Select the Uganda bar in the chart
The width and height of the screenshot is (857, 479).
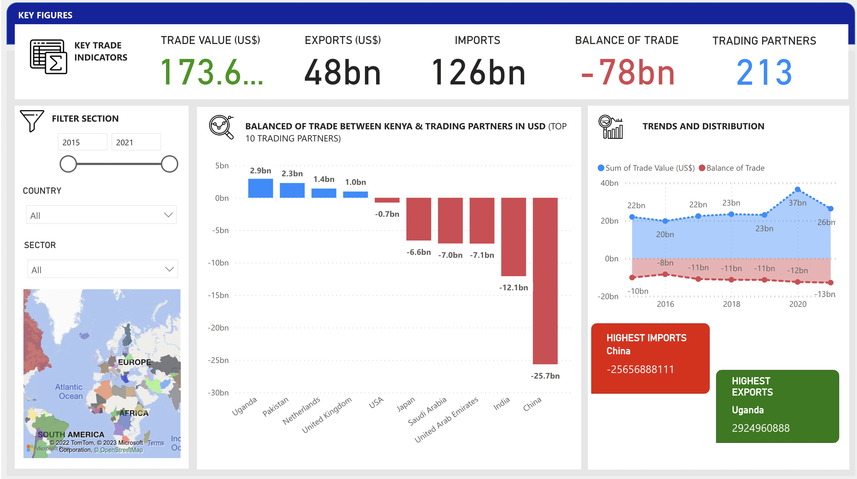pos(261,188)
